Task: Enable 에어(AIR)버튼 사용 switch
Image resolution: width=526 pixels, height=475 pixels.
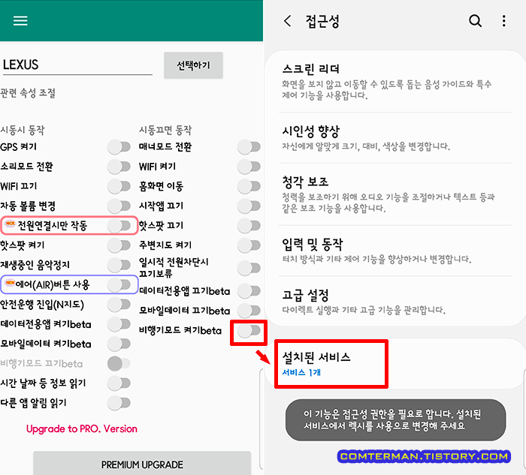Action: point(119,284)
